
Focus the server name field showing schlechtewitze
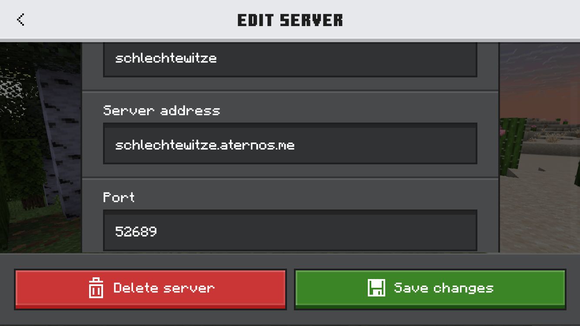290,59
